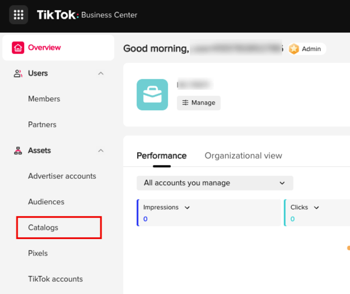Screen dimensions: 350x294
Task: Open Members in the sidebar
Action: tap(44, 99)
